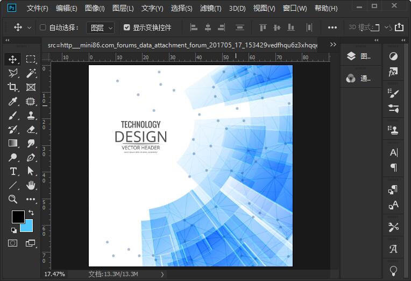The height and width of the screenshot is (281, 411).
Task: Open the Brush Settings panel icon
Action: (x=393, y=108)
